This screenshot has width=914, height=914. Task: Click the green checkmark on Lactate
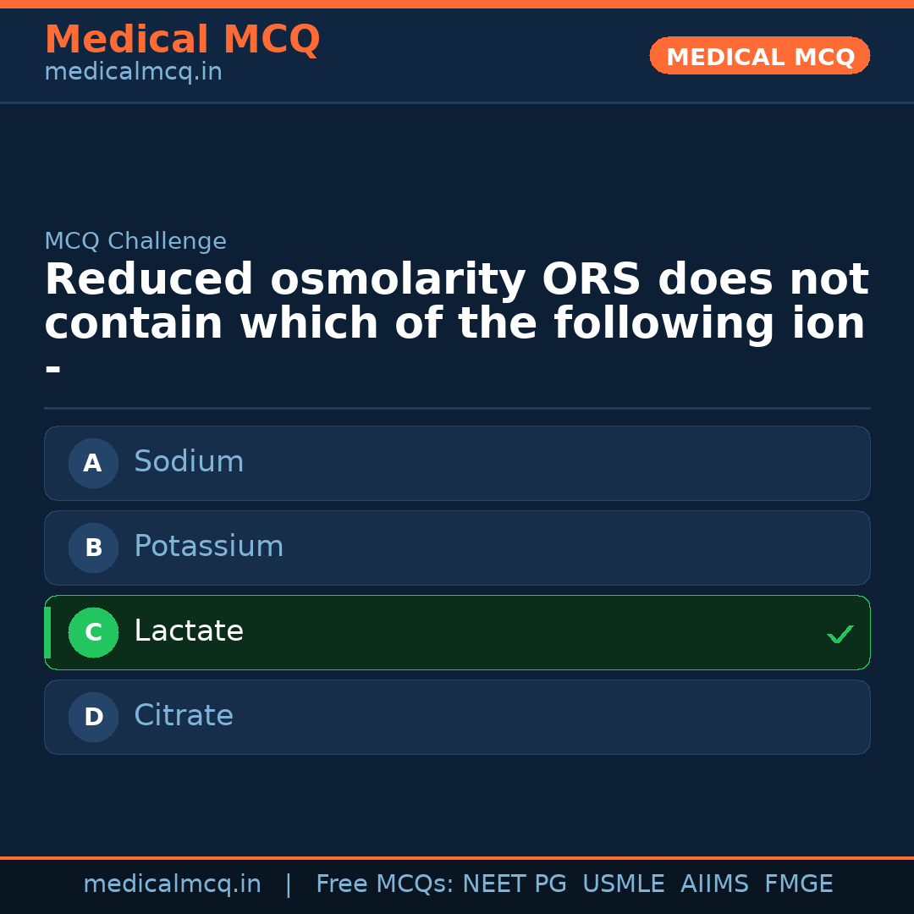click(x=840, y=633)
